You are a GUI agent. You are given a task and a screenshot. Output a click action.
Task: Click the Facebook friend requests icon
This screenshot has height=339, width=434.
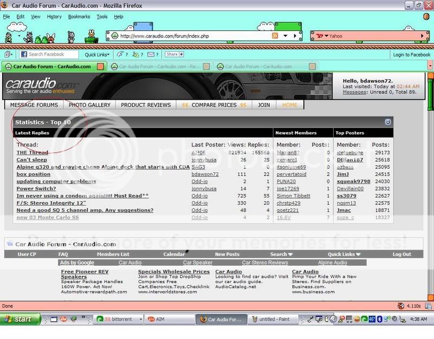[x=135, y=54]
